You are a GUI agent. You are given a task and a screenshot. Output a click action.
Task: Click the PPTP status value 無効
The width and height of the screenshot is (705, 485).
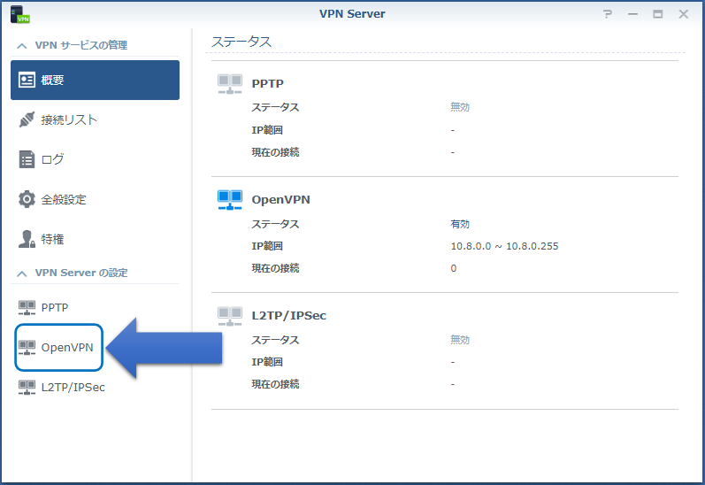pyautogui.click(x=460, y=107)
